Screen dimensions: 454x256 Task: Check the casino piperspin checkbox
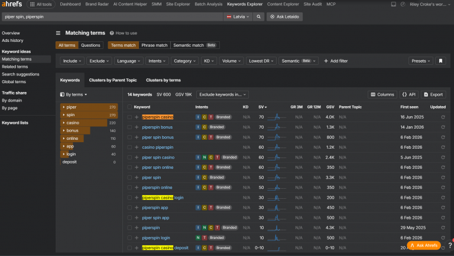[129, 147]
